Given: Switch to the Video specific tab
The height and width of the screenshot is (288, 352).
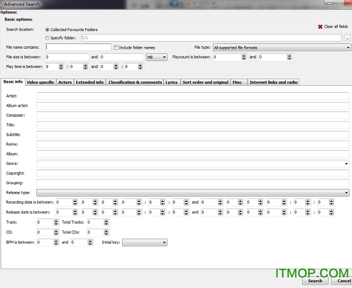Looking at the screenshot, I should coord(40,82).
